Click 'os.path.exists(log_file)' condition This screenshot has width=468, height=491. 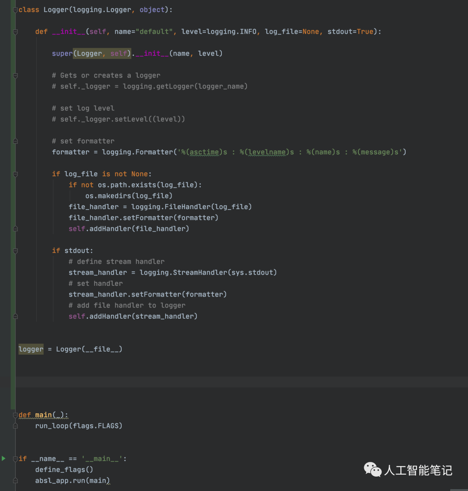click(x=148, y=185)
